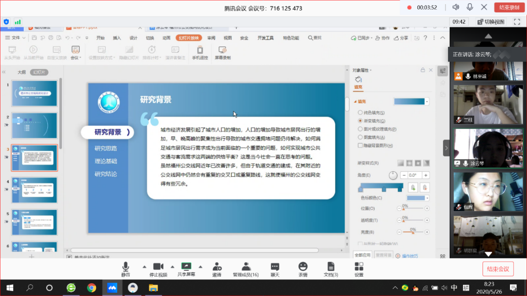This screenshot has height=296, width=527.
Task: Select second gradient style option
Action: click(x=409, y=163)
